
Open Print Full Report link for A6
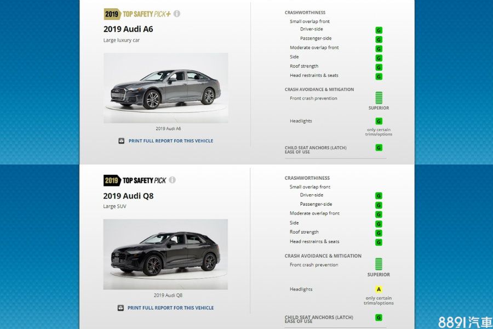171,141
